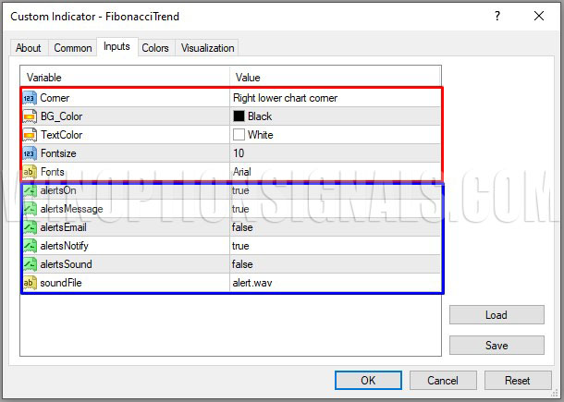Image resolution: width=564 pixels, height=402 pixels.
Task: Open the Visualization tab
Action: point(207,48)
